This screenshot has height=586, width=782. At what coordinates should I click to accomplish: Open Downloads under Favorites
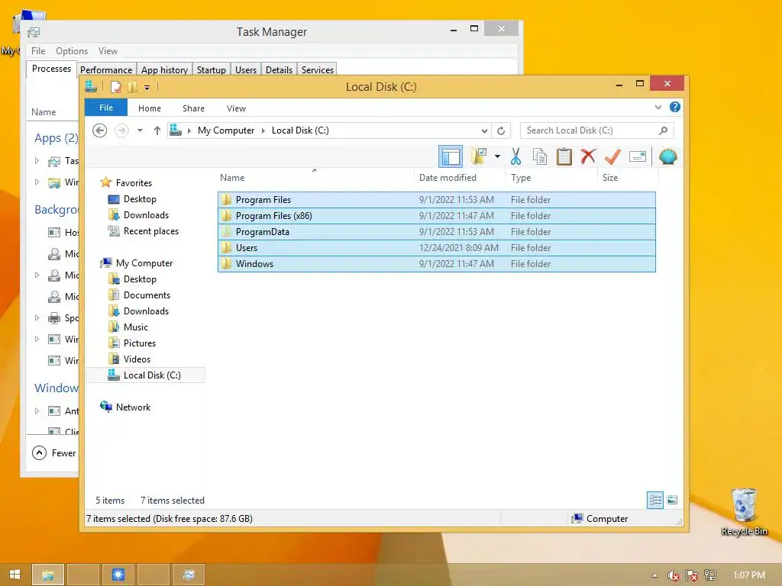click(146, 214)
